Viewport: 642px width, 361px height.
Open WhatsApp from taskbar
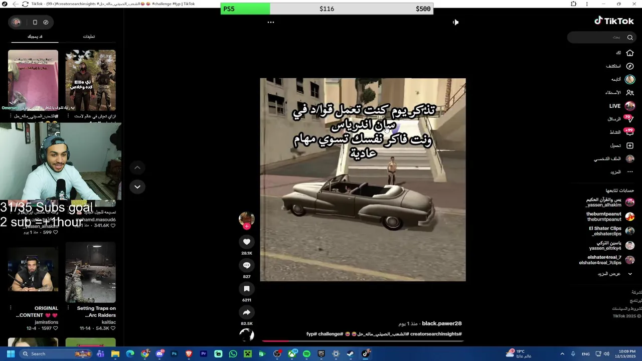pyautogui.click(x=233, y=354)
